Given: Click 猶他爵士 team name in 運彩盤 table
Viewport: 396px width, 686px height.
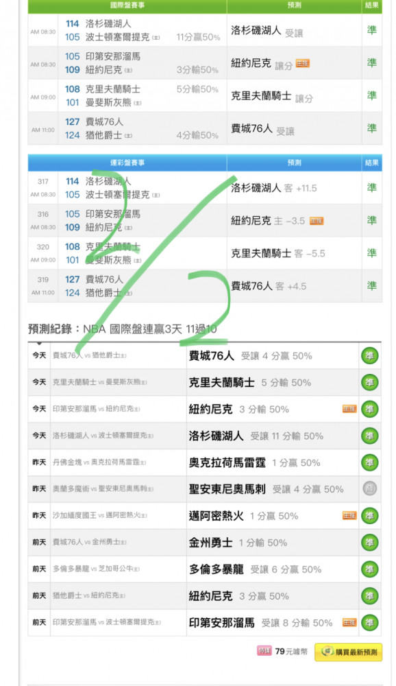Looking at the screenshot, I should pos(103,293).
